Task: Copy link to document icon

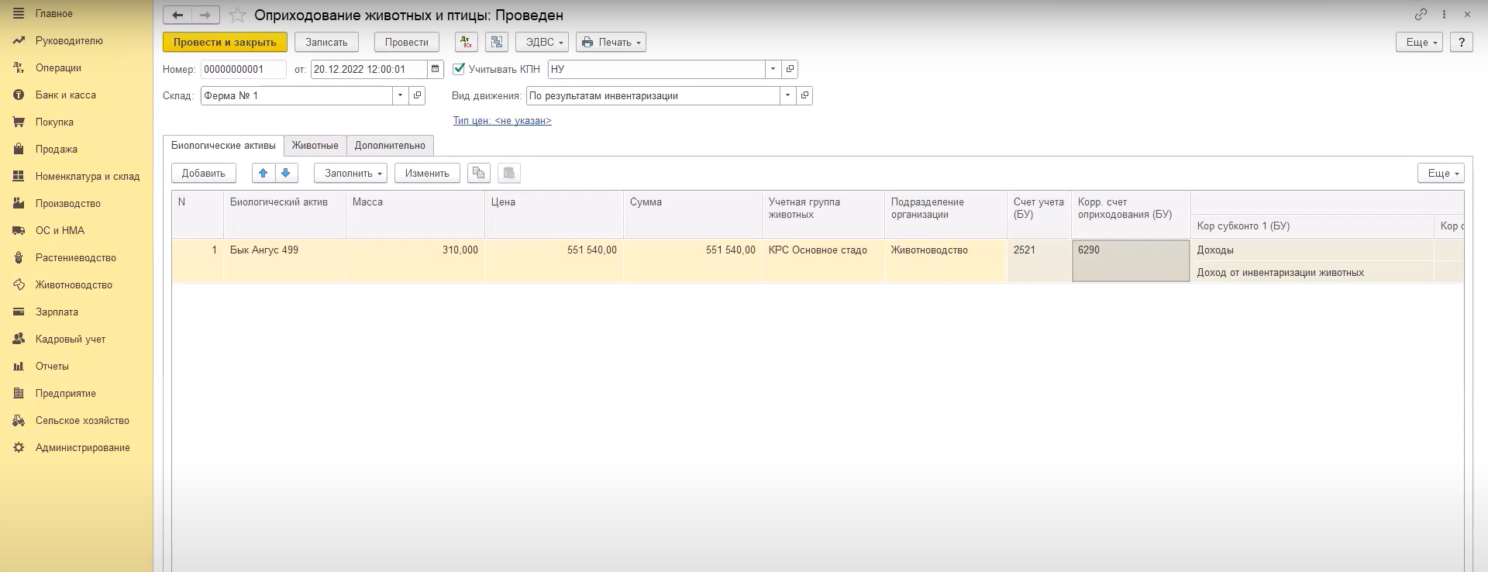Action: coord(1421,15)
